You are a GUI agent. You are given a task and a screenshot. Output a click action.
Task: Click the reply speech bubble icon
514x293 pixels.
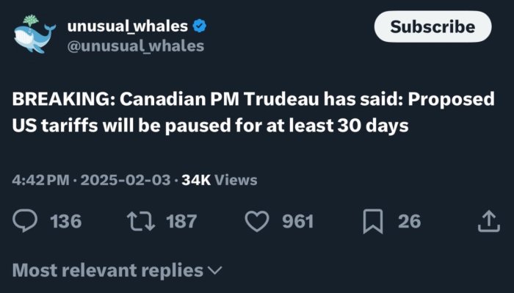click(x=25, y=220)
